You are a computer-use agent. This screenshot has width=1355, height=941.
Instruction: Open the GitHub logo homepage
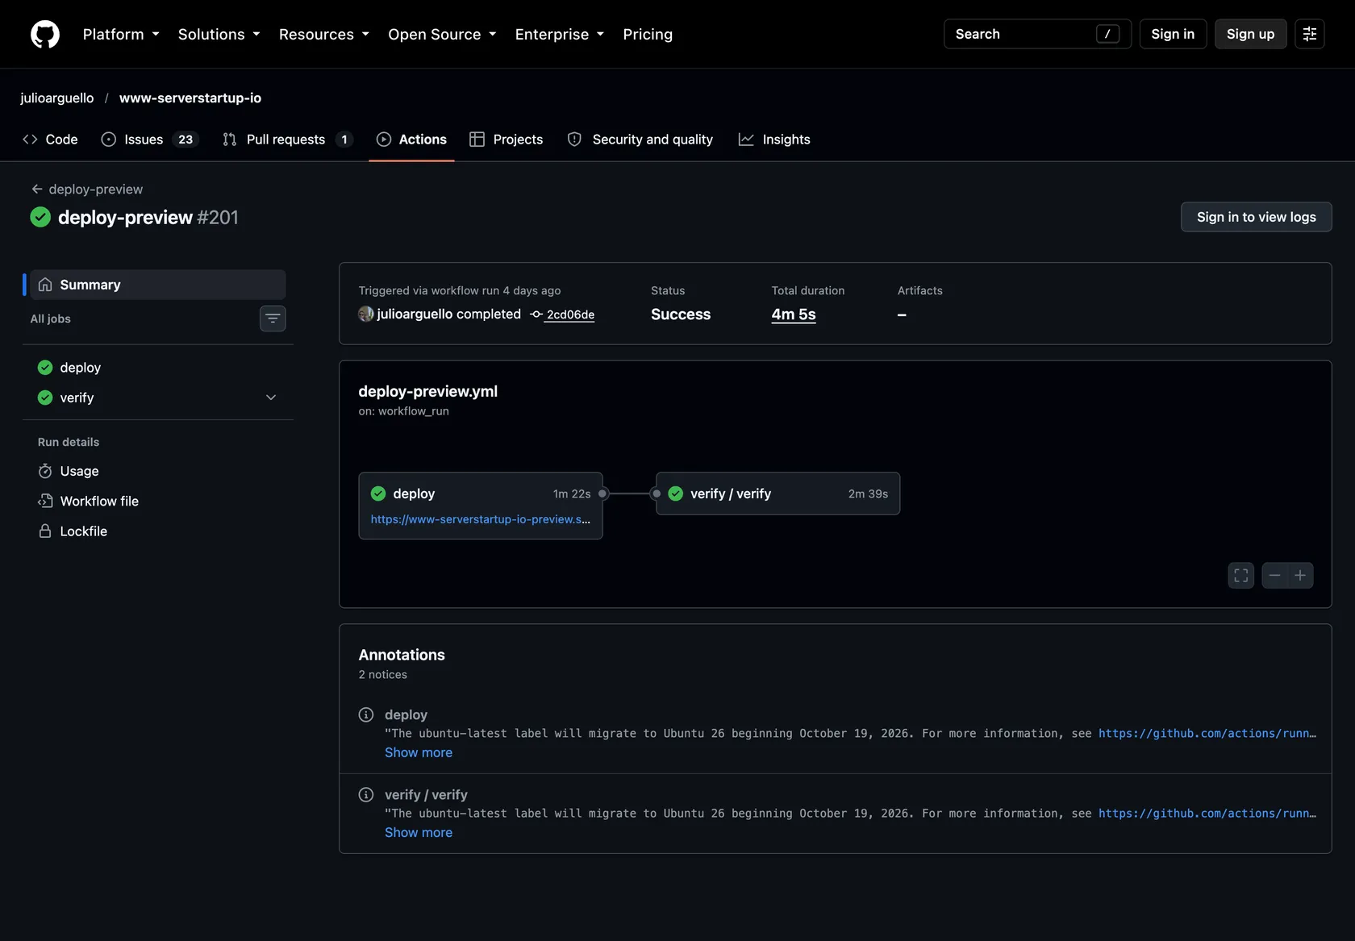(x=45, y=34)
